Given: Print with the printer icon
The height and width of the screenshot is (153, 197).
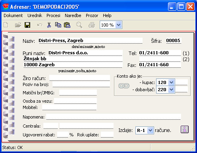Looking at the screenshot, I should click(92, 25).
